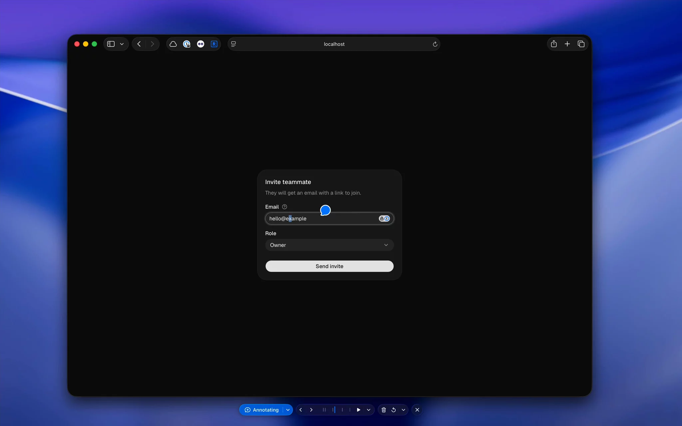Go to next annotation step
This screenshot has width=682, height=426.
pyautogui.click(x=311, y=410)
